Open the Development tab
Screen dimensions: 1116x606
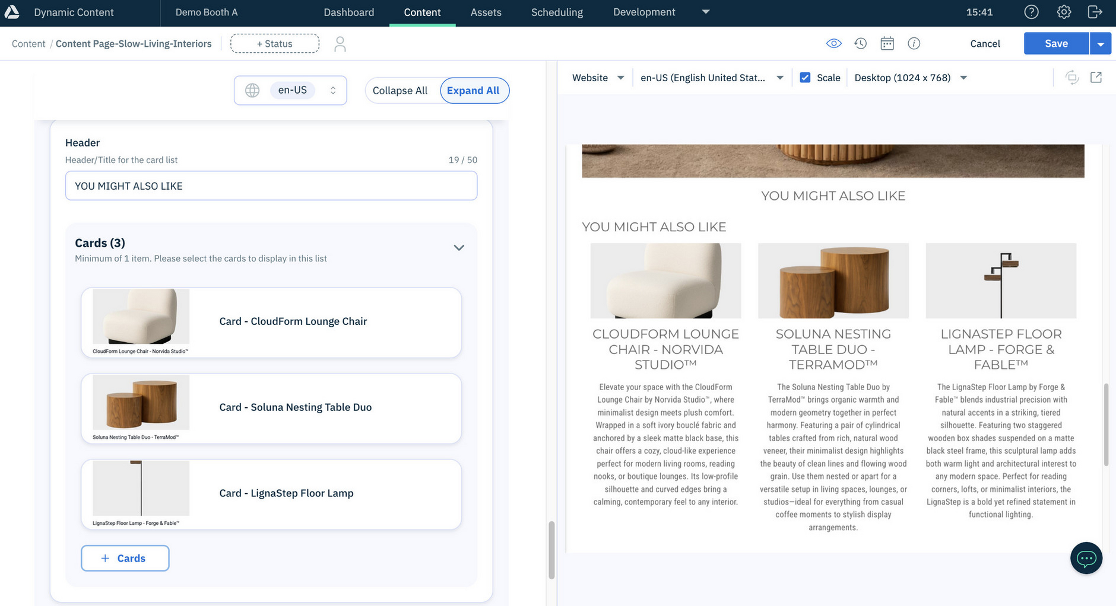[x=644, y=12]
